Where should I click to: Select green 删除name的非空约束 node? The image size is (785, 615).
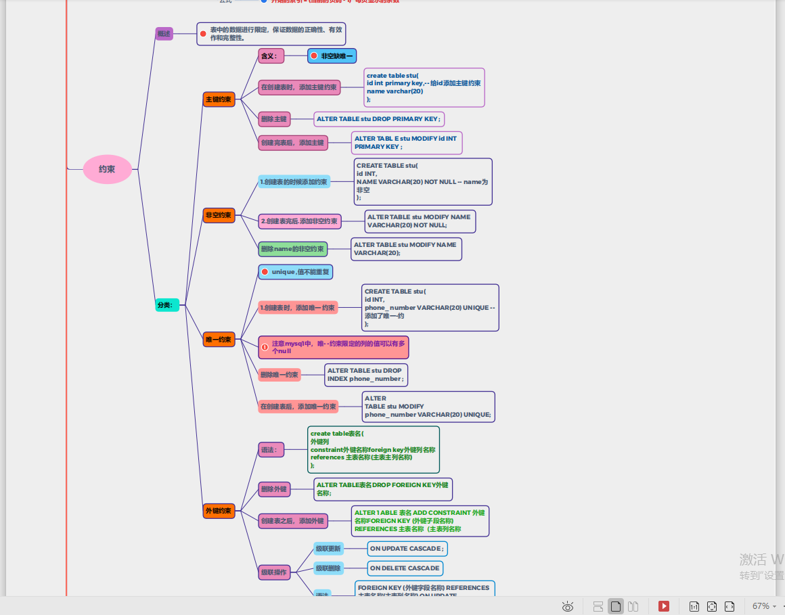(292, 249)
